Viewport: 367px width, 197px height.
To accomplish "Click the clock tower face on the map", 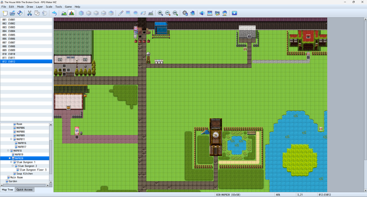I will 216,135.
